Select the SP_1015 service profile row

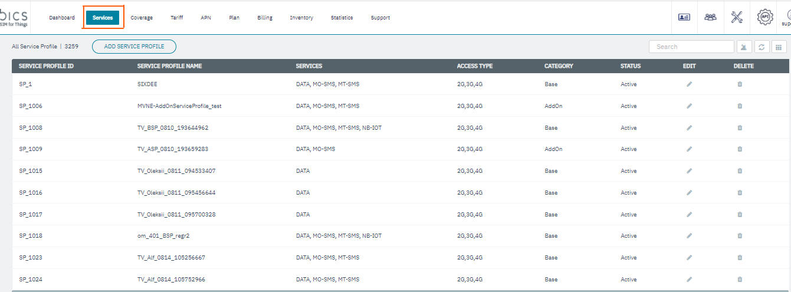tap(31, 171)
